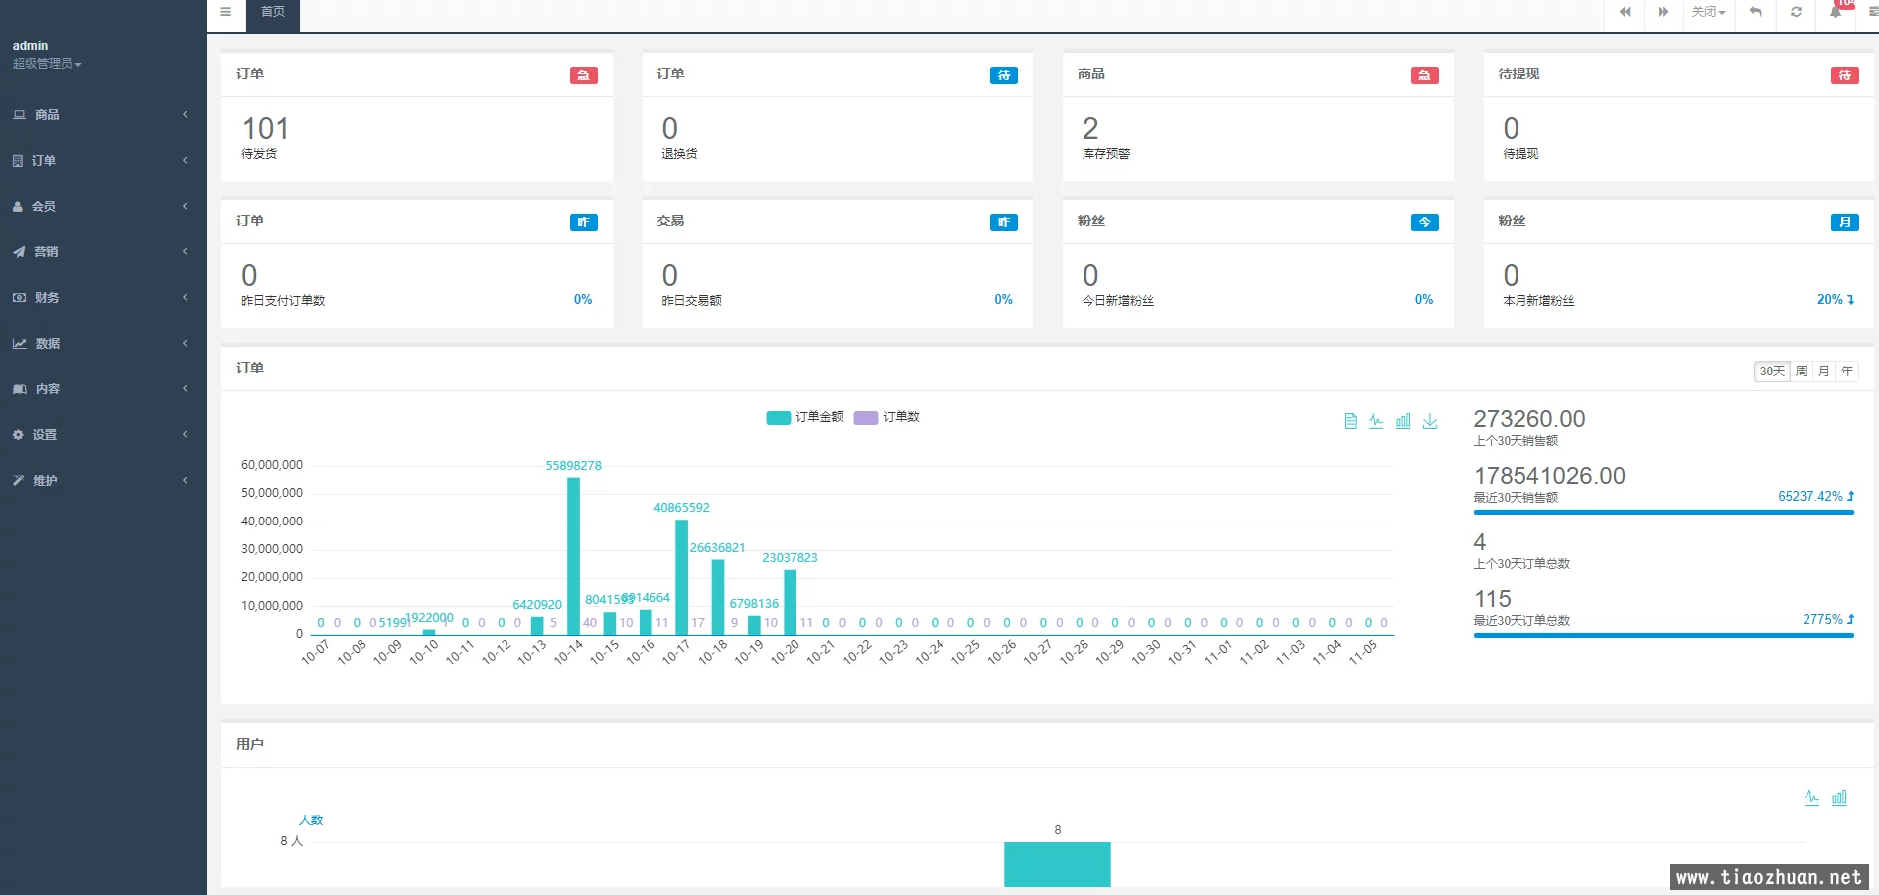The image size is (1879, 895).
Task: Expand 数据 menu chevron in sidebar
Action: (x=185, y=344)
